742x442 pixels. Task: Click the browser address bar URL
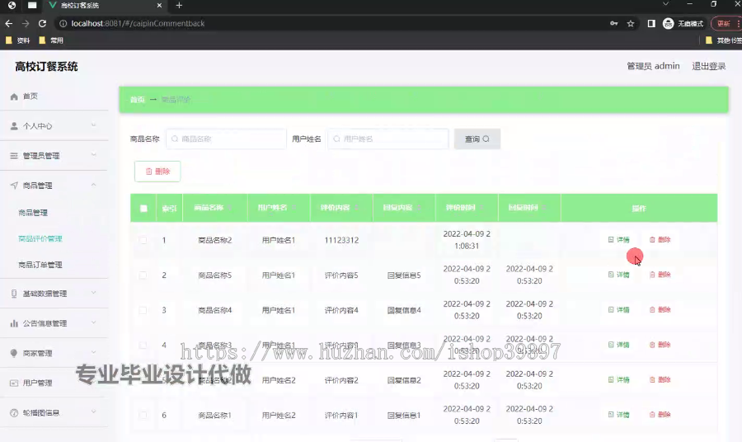(x=138, y=23)
